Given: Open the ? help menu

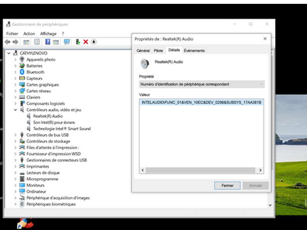Looking at the screenshot, I should coord(63,34).
